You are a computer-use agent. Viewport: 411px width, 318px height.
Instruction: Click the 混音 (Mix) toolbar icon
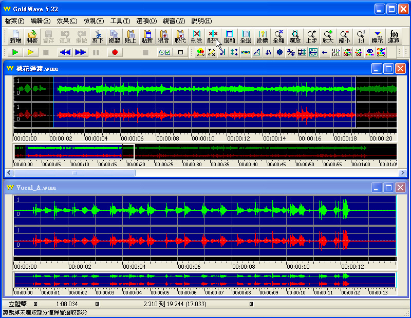pos(164,36)
